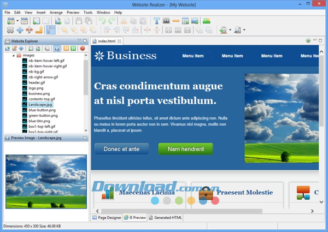The height and width of the screenshot is (232, 328).
Task: Select header.gif in the file tree
Action: [x=37, y=82]
